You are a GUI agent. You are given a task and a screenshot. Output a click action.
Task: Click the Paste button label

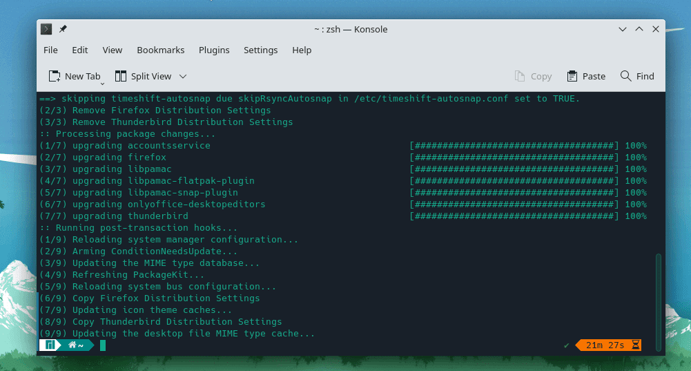click(x=594, y=76)
